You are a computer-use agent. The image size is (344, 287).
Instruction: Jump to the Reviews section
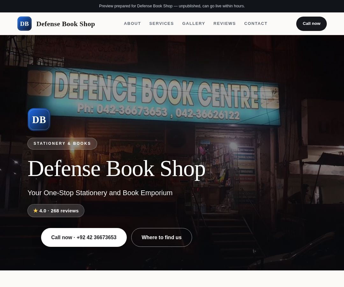tap(225, 24)
